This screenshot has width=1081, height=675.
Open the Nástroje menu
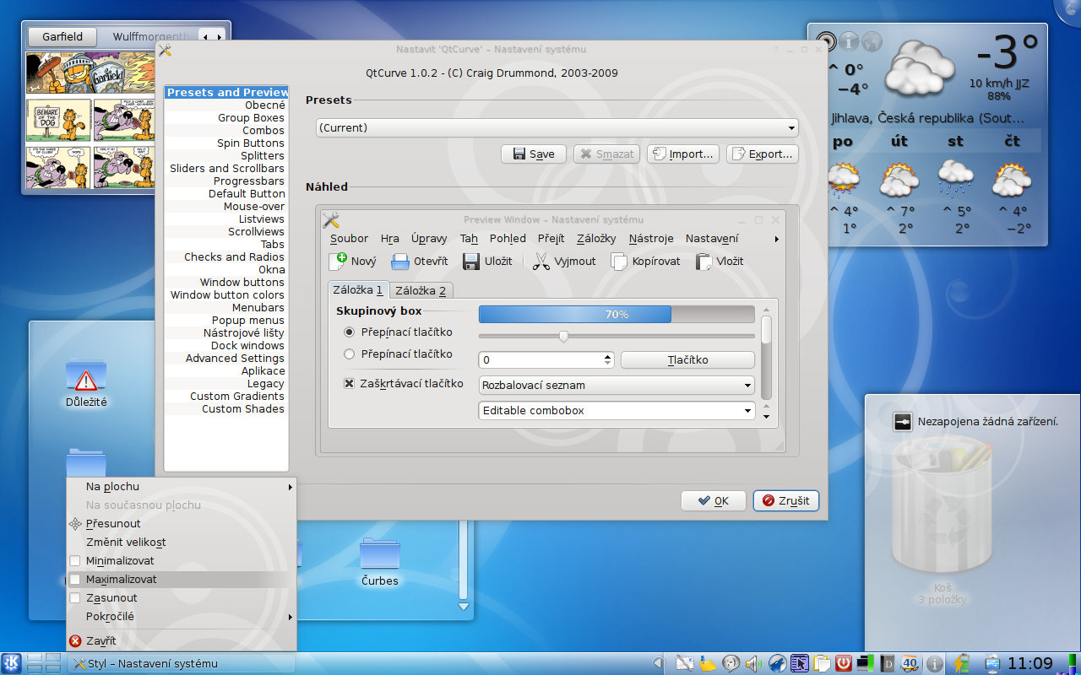click(651, 239)
